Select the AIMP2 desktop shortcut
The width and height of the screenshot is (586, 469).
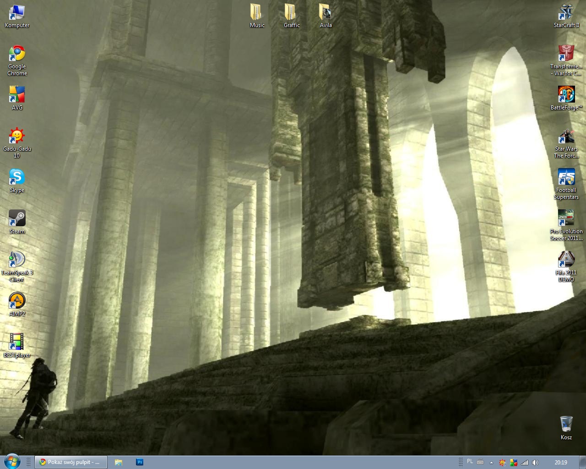click(x=17, y=305)
